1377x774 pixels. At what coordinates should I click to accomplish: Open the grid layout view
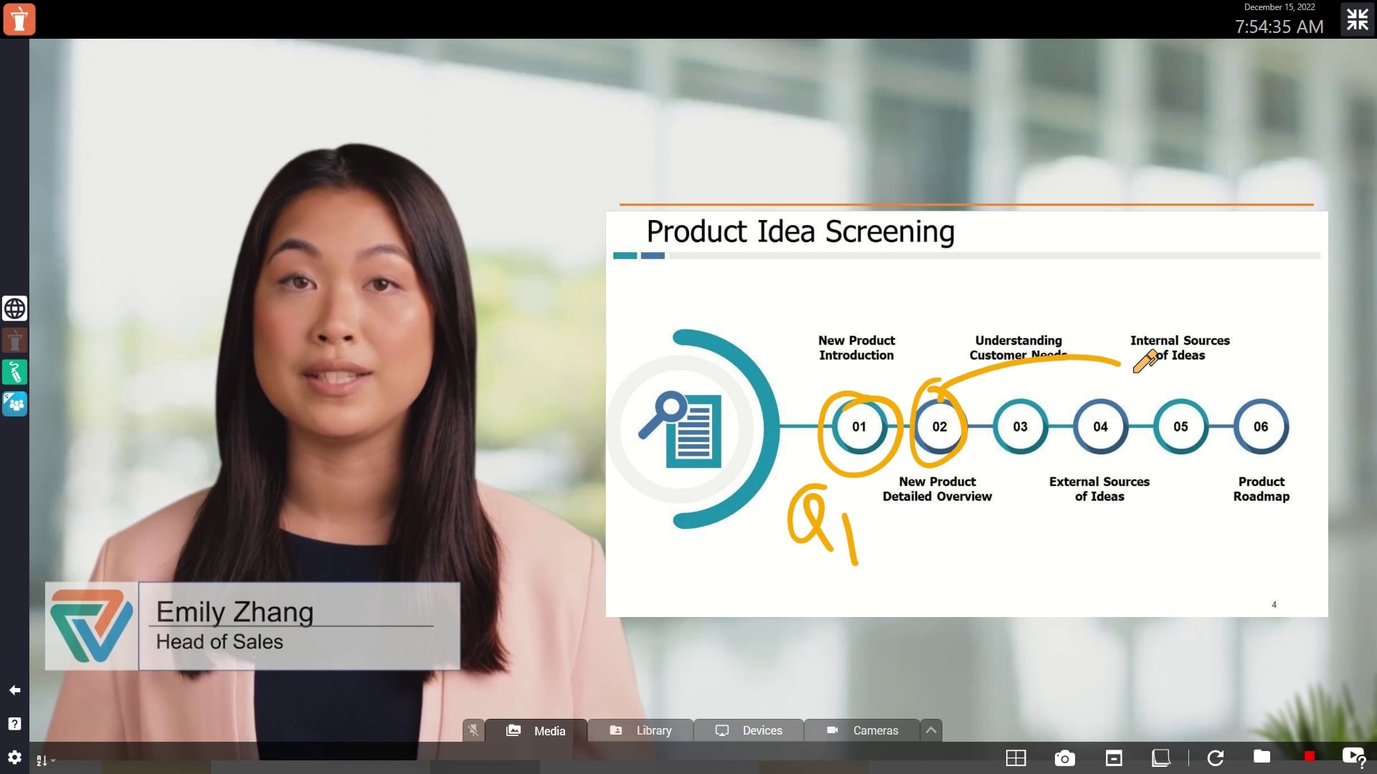click(1017, 758)
